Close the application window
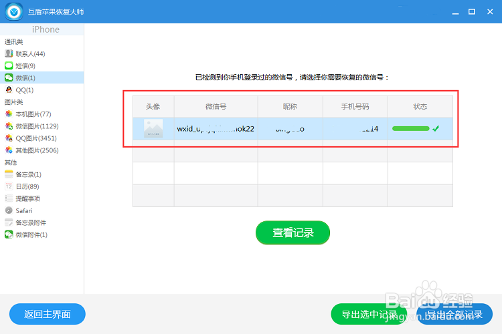The height and width of the screenshot is (334, 502). click(x=490, y=12)
